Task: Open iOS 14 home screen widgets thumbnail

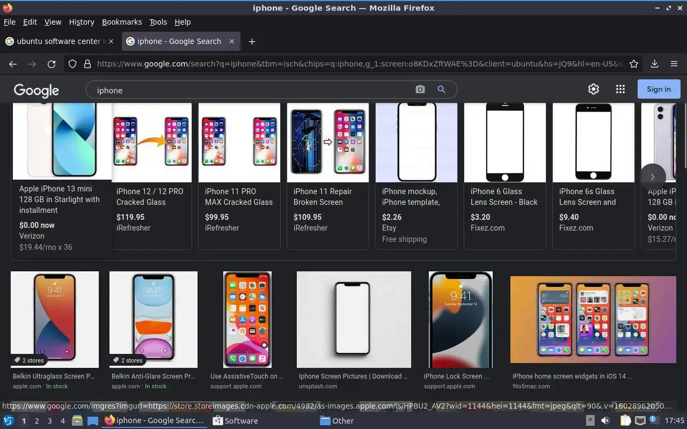Action: pos(593,320)
